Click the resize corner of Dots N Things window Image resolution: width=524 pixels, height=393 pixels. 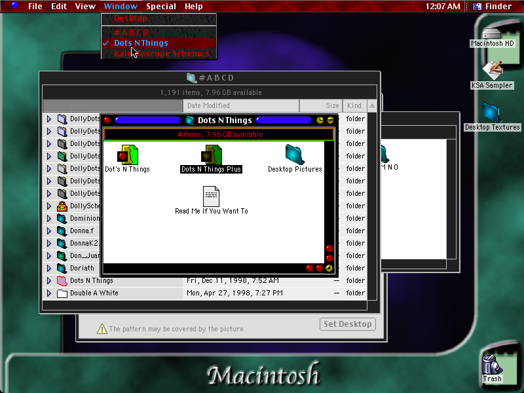tap(329, 268)
